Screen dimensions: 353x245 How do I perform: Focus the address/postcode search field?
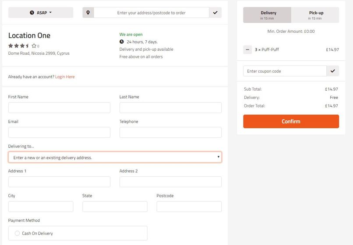pos(151,13)
